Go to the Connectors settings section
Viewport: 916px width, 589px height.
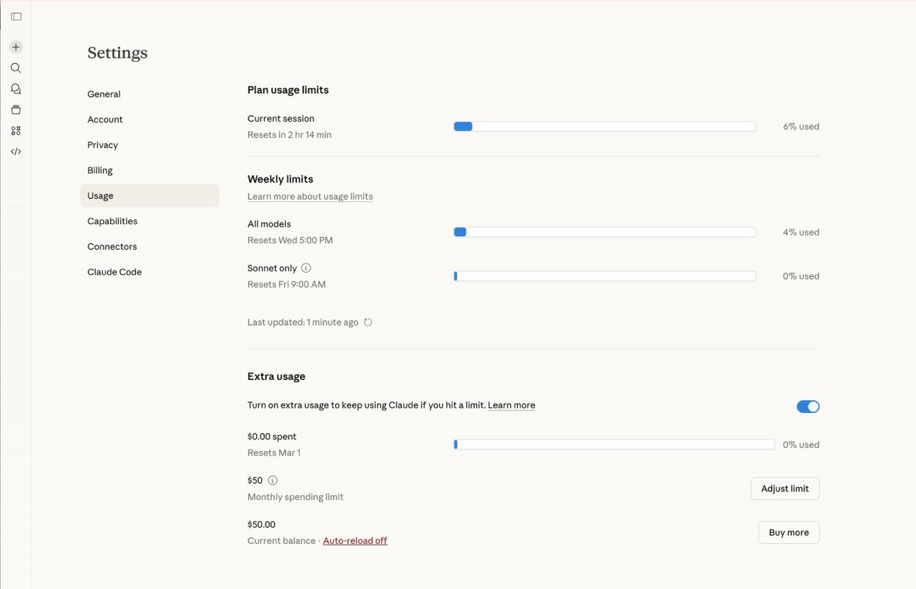112,246
